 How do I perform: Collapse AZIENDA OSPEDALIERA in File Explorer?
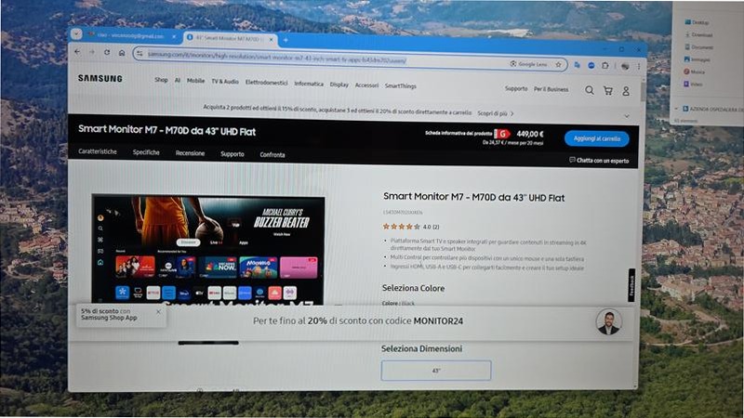[676, 109]
